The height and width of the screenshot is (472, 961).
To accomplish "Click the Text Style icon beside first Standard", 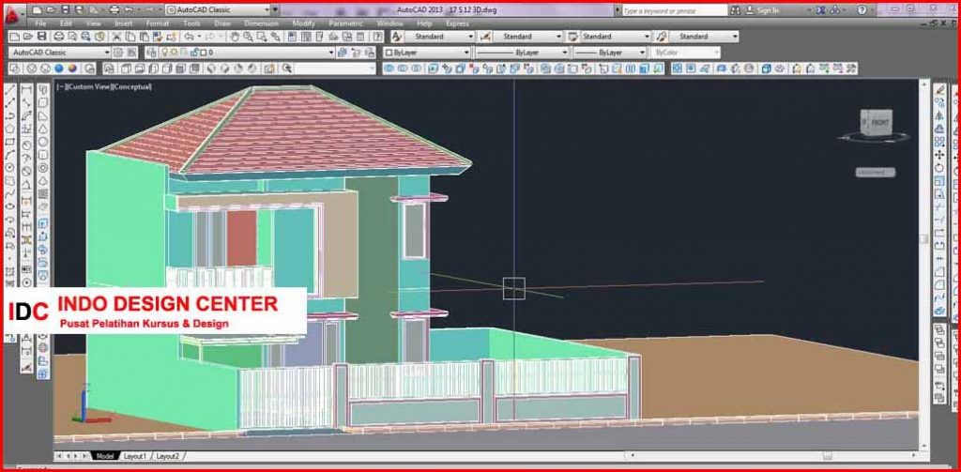I will 397,37.
